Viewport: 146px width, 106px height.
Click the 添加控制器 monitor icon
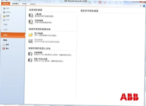31,22
